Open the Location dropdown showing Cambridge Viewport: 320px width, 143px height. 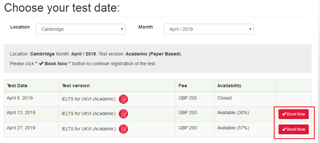tap(81, 29)
